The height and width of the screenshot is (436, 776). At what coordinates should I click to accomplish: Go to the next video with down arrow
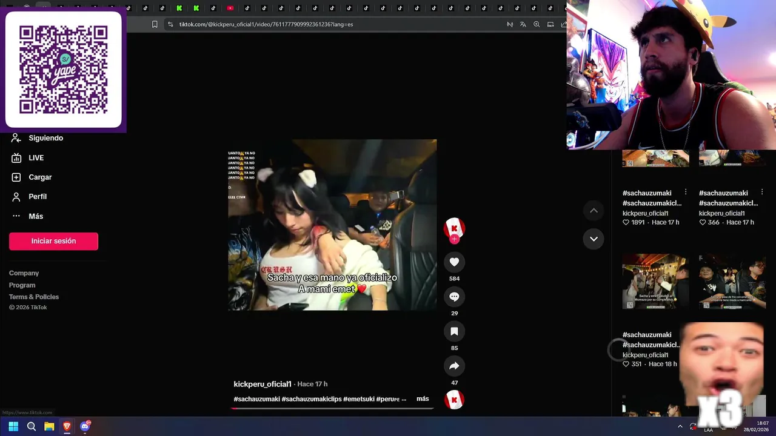[x=594, y=239]
